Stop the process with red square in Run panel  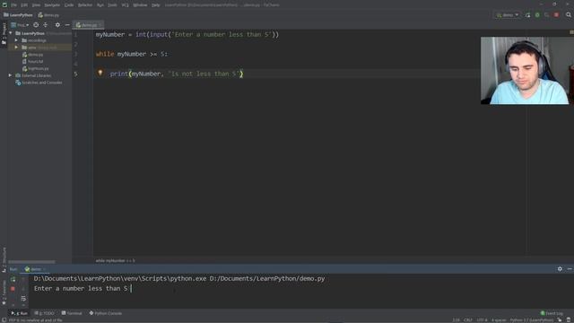pyautogui.click(x=13, y=289)
